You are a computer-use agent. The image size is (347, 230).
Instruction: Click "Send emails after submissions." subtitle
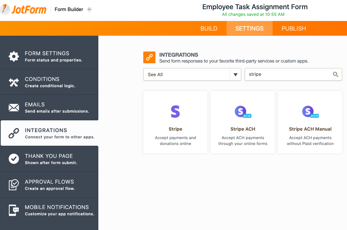(x=57, y=111)
